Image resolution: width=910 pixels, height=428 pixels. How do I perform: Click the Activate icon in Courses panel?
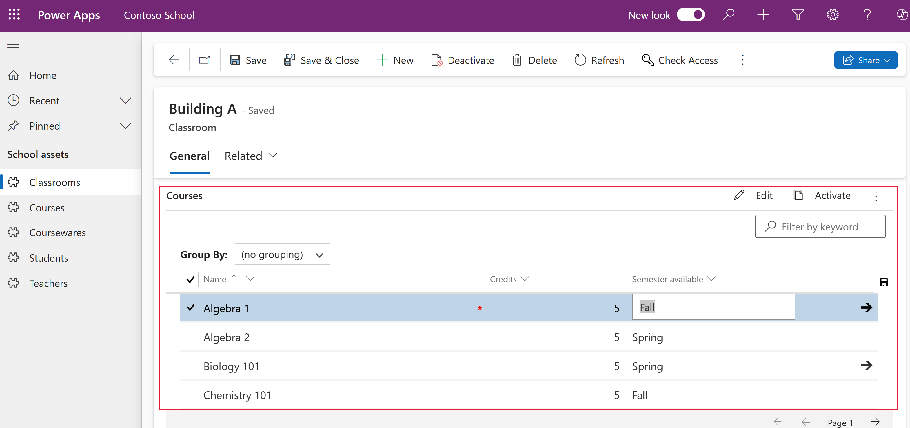pyautogui.click(x=798, y=195)
